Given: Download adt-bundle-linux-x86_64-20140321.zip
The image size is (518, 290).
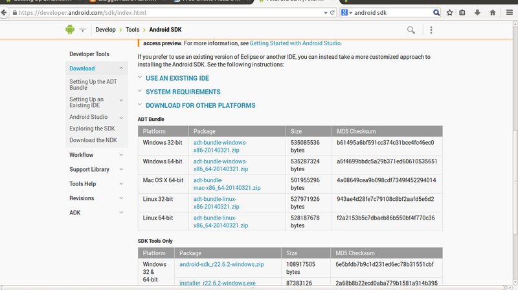Looking at the screenshot, I should (x=221, y=222).
